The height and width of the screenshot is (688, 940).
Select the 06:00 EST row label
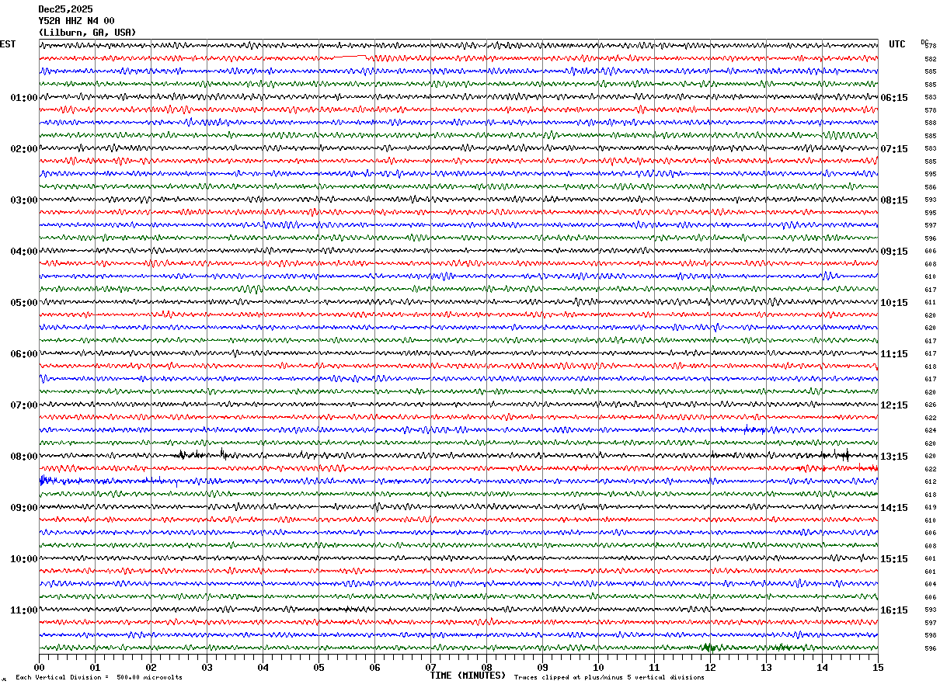click(23, 354)
